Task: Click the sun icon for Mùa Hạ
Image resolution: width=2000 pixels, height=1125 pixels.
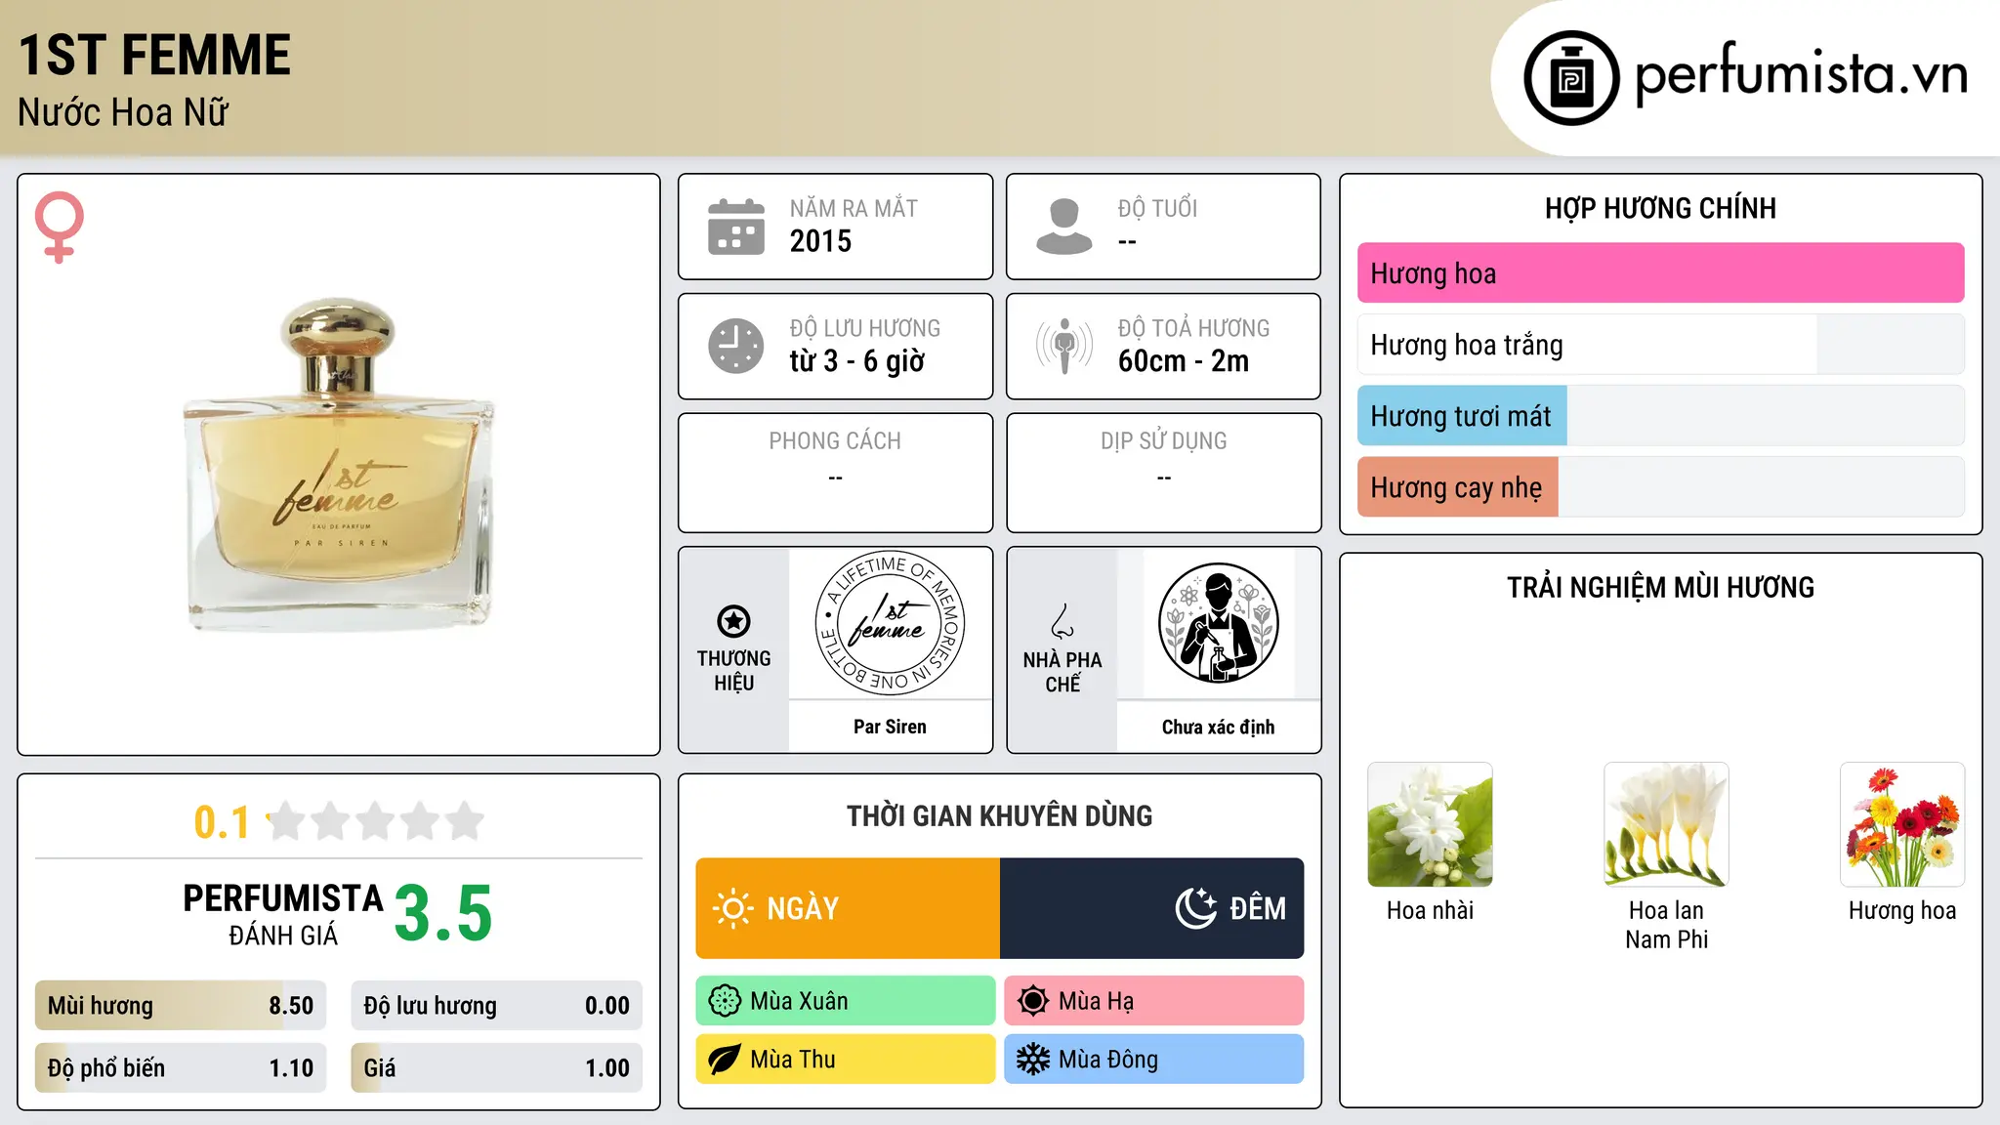Action: 1033,1001
